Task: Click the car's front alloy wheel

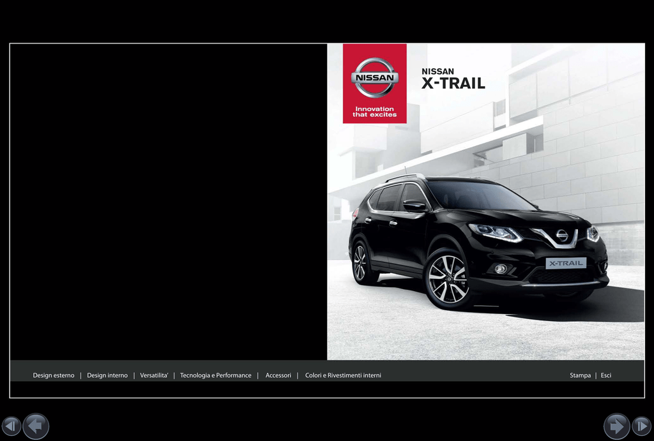Action: tap(447, 279)
